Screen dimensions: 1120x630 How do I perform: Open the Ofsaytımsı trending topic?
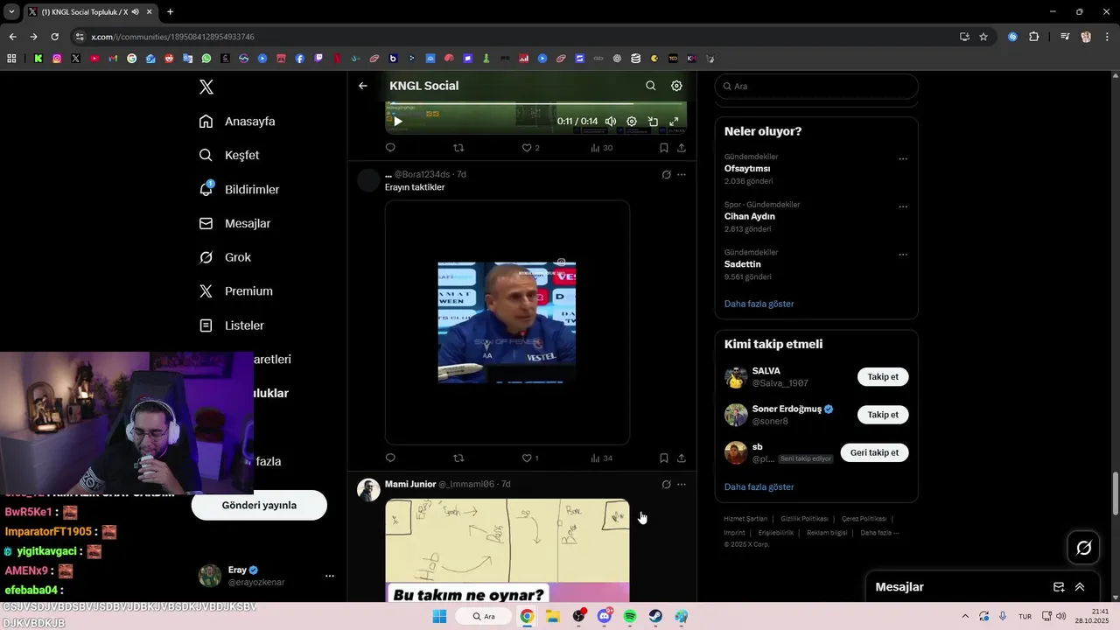click(747, 168)
